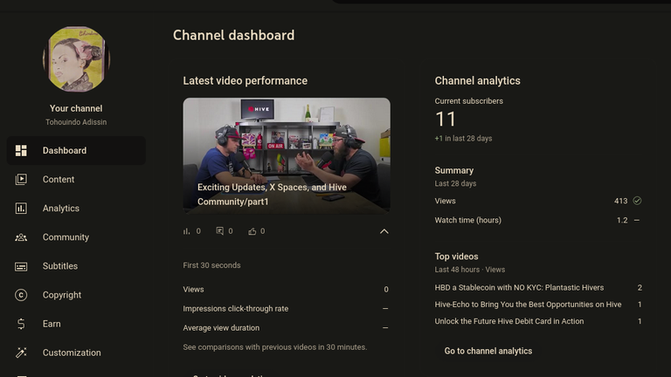The image size is (671, 377).
Task: Open the Customization sidebar entry
Action: click(76, 353)
